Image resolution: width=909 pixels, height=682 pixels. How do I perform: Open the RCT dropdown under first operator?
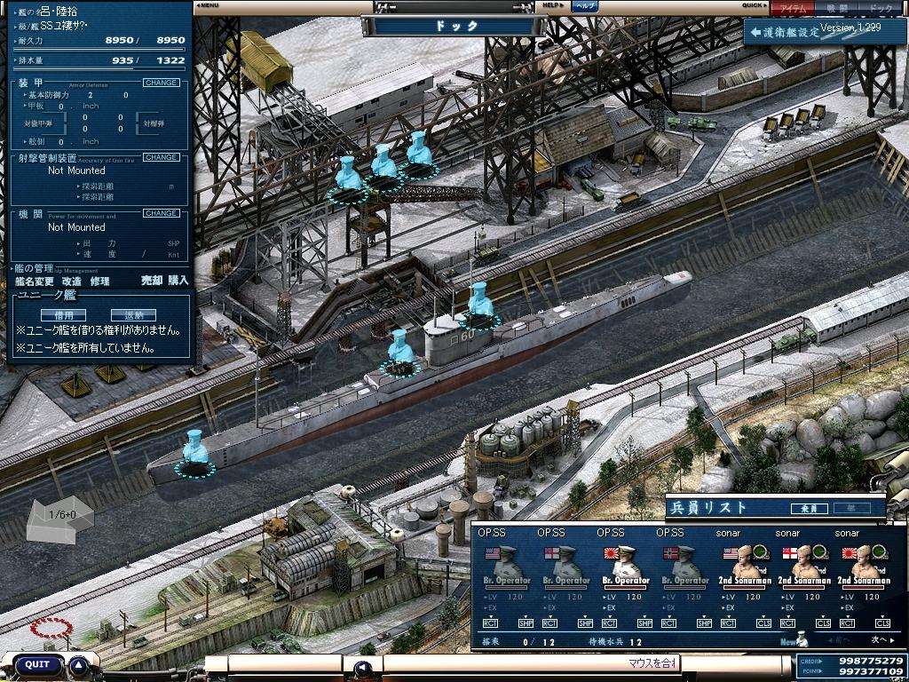point(490,623)
